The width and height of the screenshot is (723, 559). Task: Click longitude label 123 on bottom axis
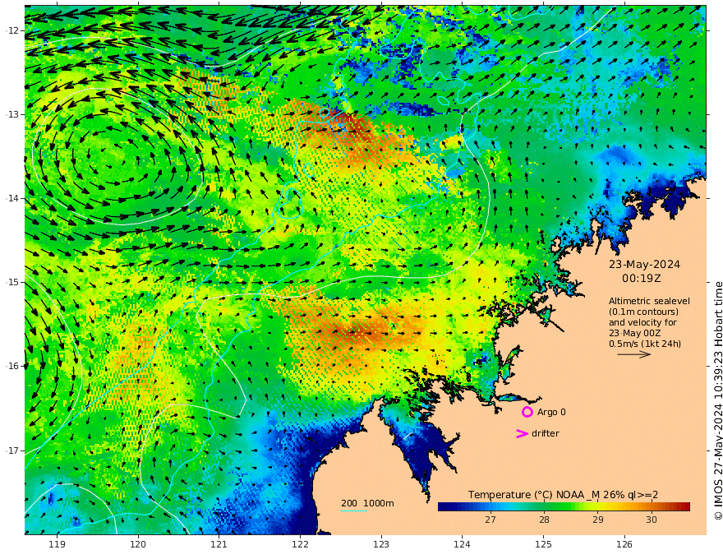pyautogui.click(x=381, y=545)
